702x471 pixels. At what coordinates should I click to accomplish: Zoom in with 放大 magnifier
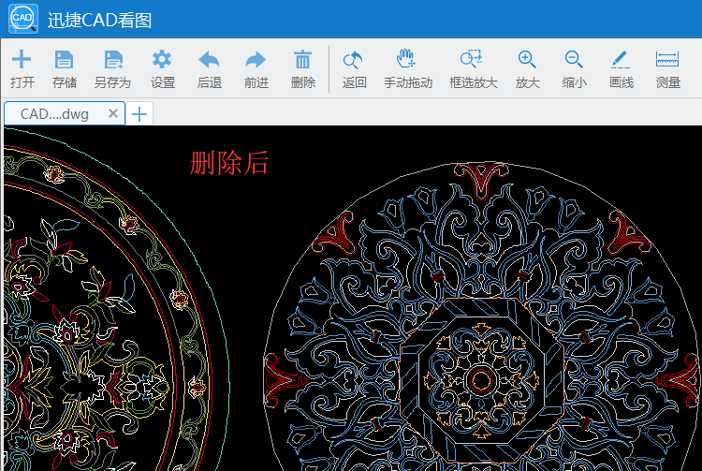coord(527,60)
